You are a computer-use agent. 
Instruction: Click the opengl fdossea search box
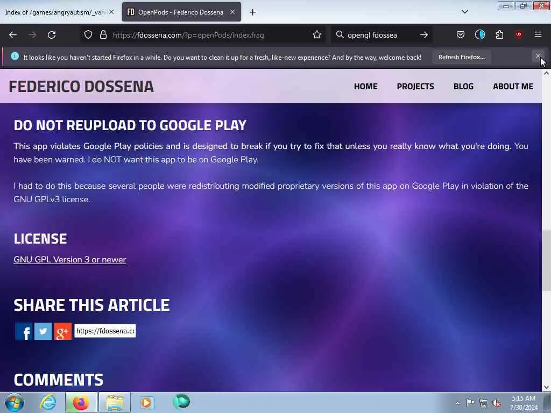382,35
